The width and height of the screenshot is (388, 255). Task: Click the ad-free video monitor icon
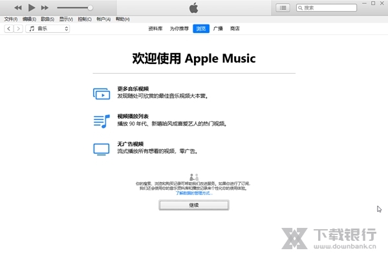tap(102, 149)
